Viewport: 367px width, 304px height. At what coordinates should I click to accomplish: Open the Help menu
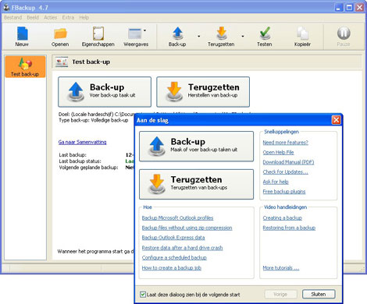[84, 18]
